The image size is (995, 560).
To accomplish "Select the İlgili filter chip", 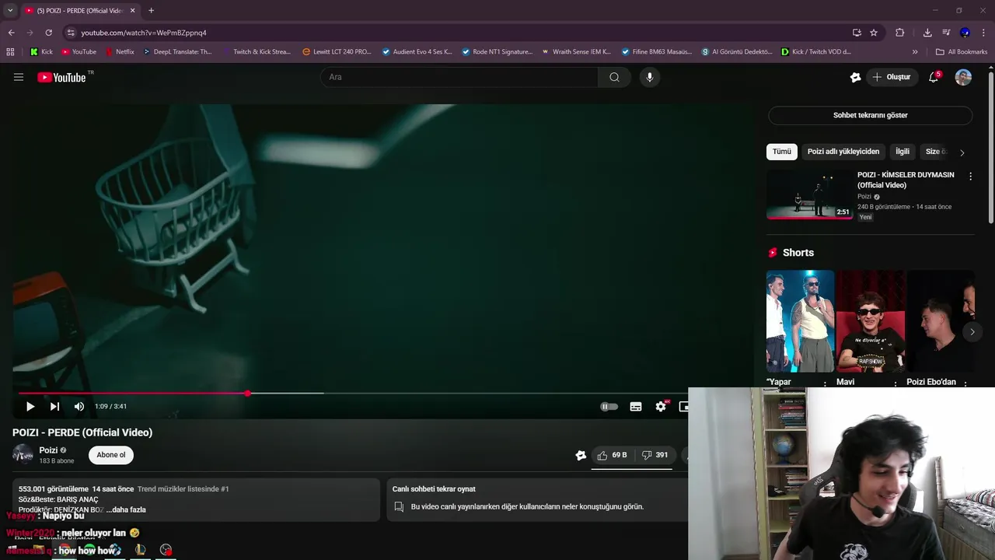I will pos(902,152).
